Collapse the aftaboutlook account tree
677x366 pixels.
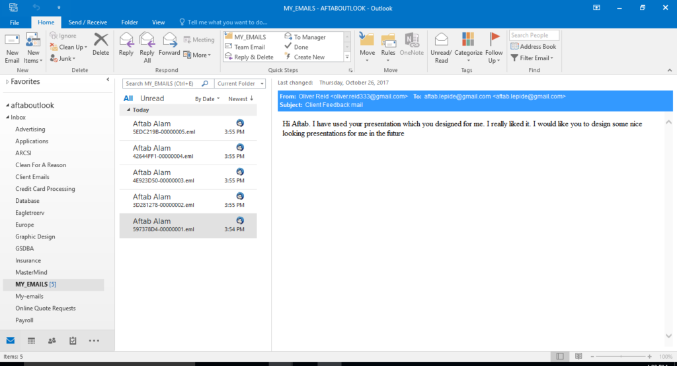(x=7, y=106)
